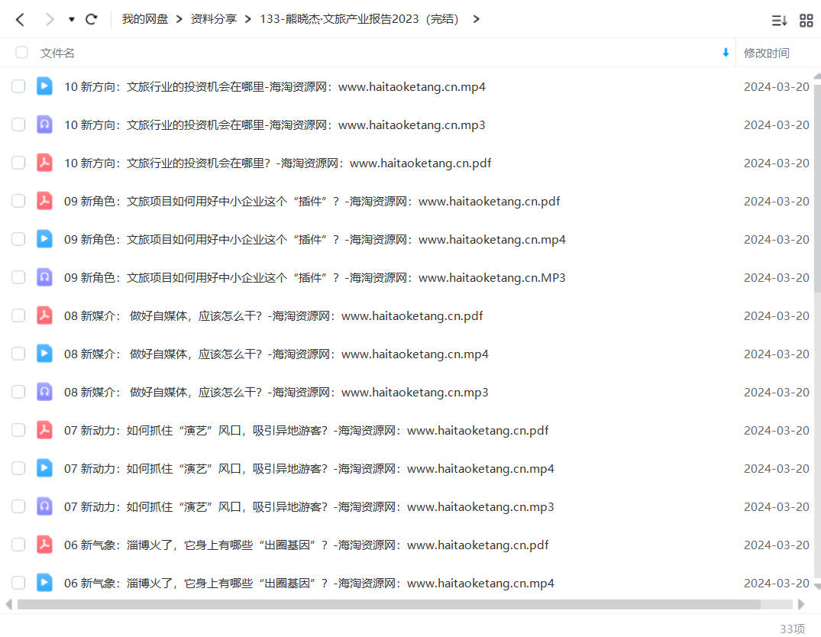Select file 06 新气象 ending in .pdf
This screenshot has height=637, width=821.
click(306, 546)
